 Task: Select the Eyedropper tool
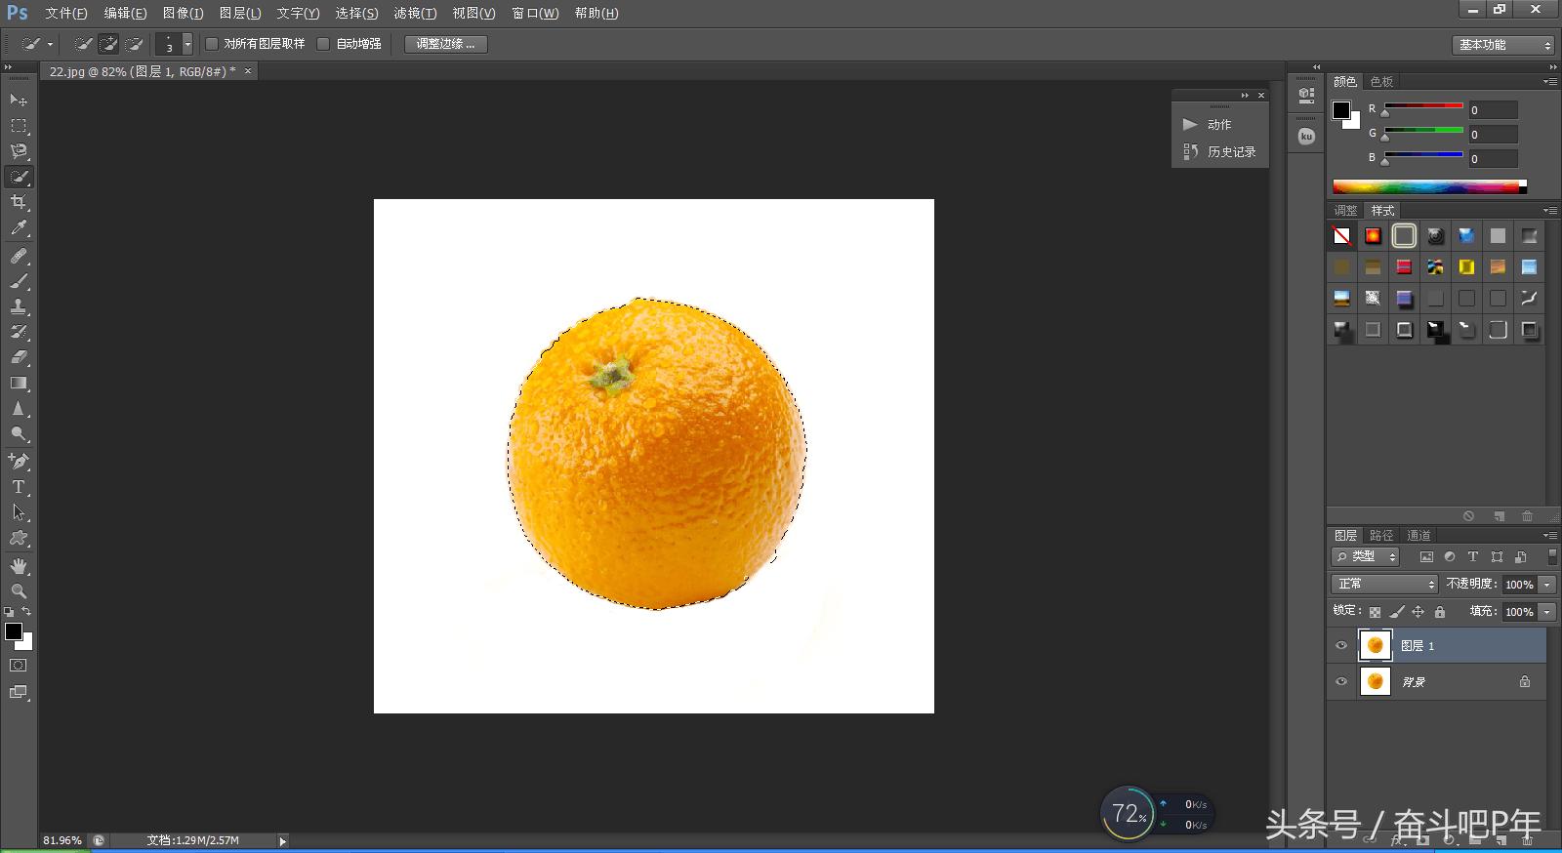pyautogui.click(x=19, y=228)
